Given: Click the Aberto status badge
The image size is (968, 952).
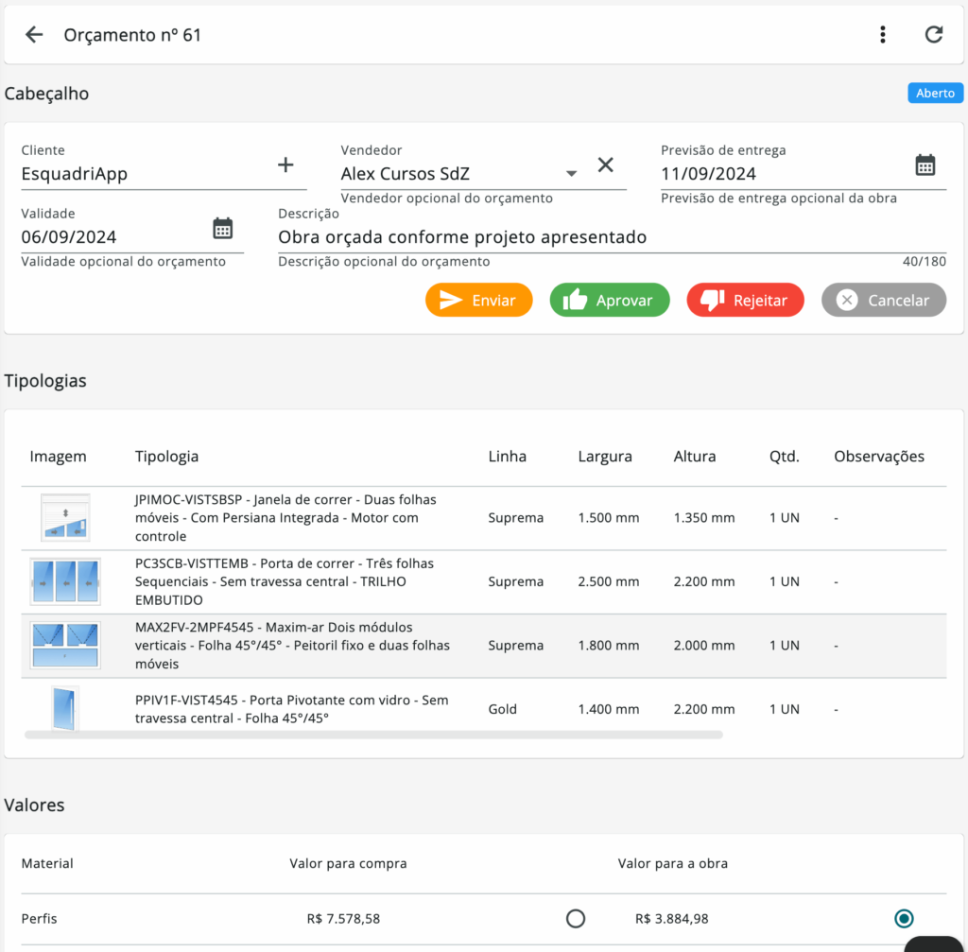Looking at the screenshot, I should tap(935, 94).
